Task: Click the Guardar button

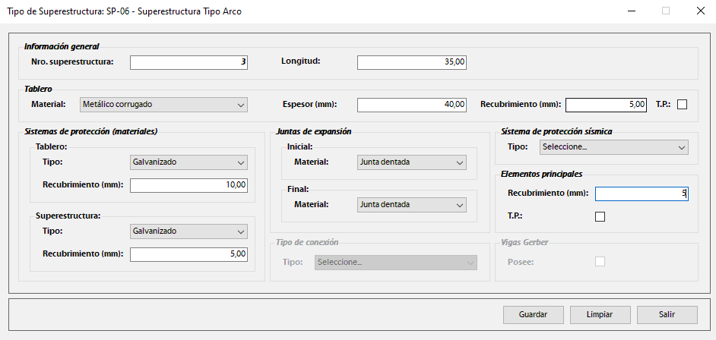Action: [x=534, y=314]
